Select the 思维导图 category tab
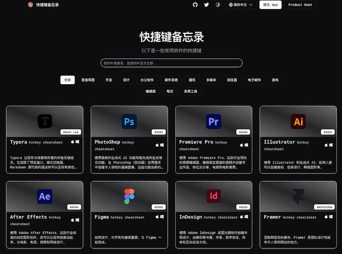Screen dimensions: 342x254 (x=88, y=80)
